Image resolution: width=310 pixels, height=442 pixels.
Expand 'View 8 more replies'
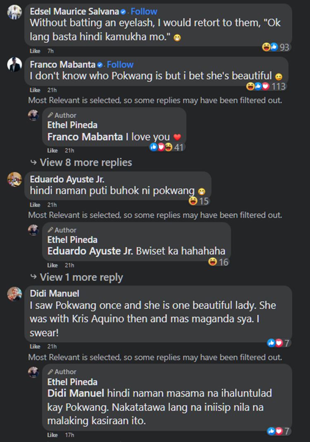click(86, 162)
